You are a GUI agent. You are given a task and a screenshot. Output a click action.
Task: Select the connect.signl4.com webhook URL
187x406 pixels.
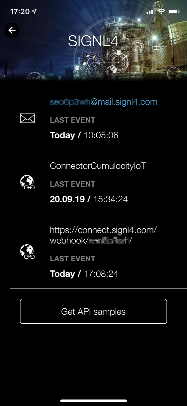(x=103, y=235)
